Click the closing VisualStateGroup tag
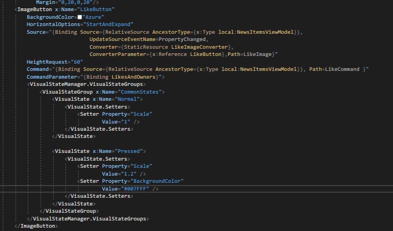The height and width of the screenshot is (231, 393). [69, 211]
